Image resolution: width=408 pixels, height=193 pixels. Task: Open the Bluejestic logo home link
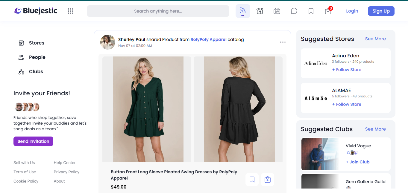[36, 11]
